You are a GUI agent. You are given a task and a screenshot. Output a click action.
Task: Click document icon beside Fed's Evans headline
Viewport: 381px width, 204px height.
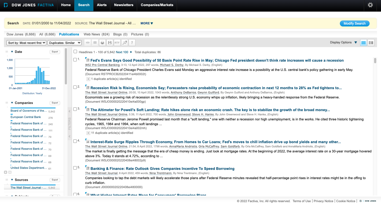(88, 60)
